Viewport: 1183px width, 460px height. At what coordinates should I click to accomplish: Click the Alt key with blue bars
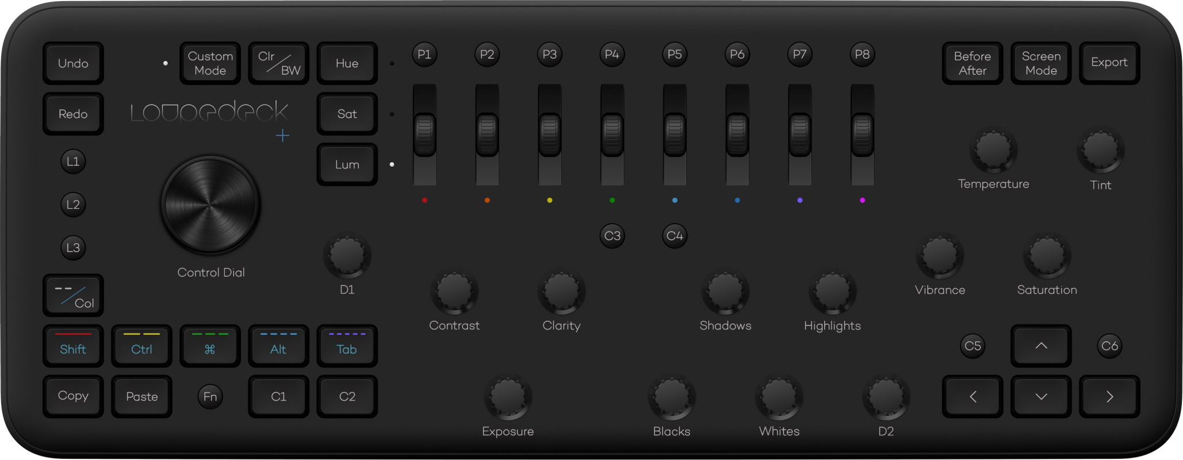tap(278, 346)
